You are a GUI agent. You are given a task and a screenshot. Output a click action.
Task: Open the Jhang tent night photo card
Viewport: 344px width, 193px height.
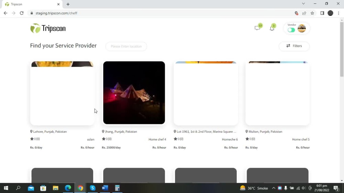tap(134, 93)
